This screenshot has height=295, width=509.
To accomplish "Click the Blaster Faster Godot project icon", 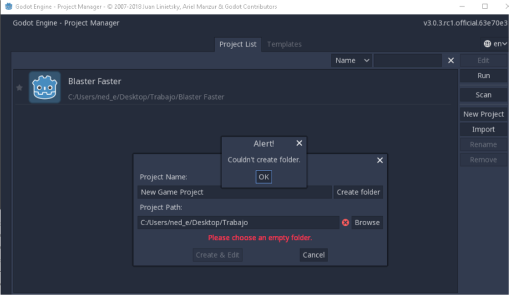I will 45,87.
